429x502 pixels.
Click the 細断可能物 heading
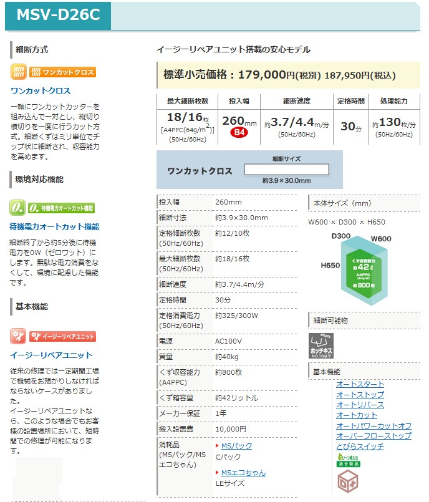330,321
